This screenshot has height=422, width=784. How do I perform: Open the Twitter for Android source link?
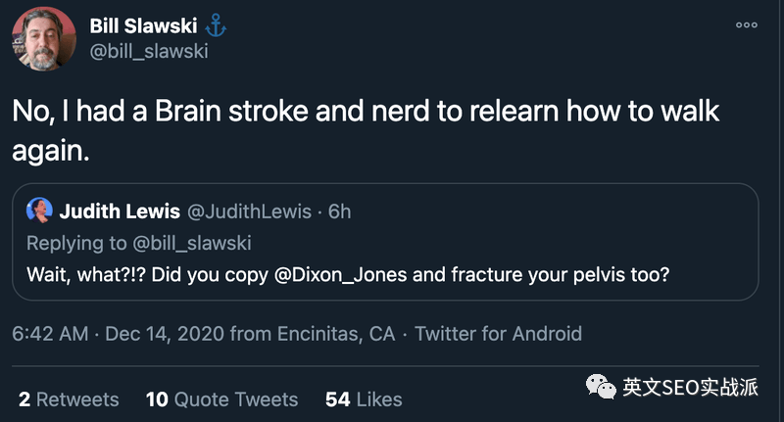coord(499,334)
